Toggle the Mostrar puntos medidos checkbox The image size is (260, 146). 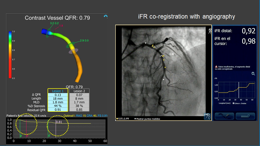click(135, 119)
